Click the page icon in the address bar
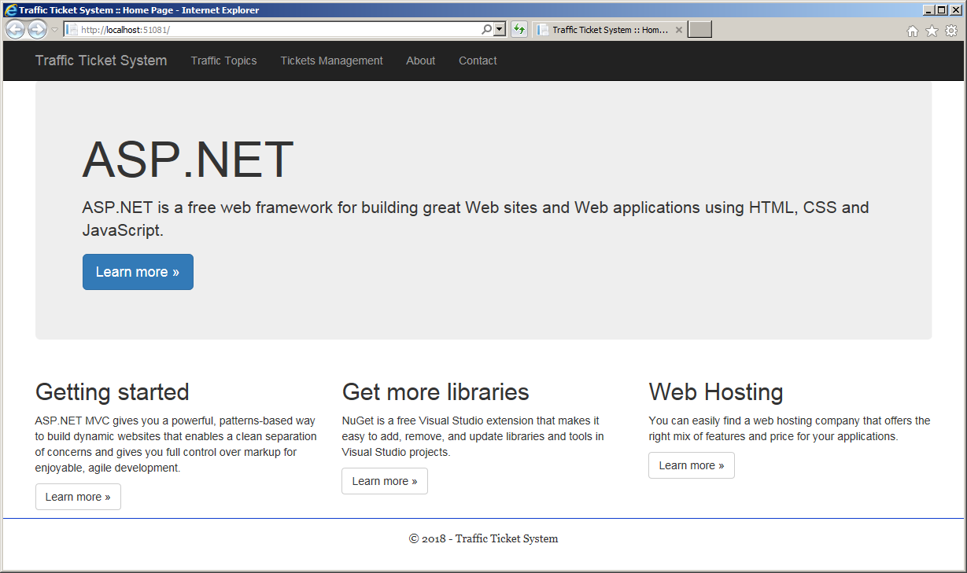The image size is (967, 573). pyautogui.click(x=72, y=30)
